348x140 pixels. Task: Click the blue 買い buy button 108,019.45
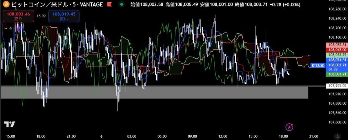click(x=64, y=16)
